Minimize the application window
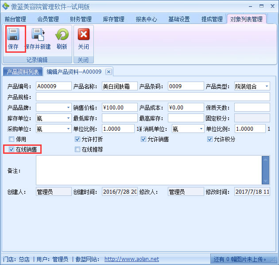This screenshot has width=279, height=265. [x=251, y=6]
